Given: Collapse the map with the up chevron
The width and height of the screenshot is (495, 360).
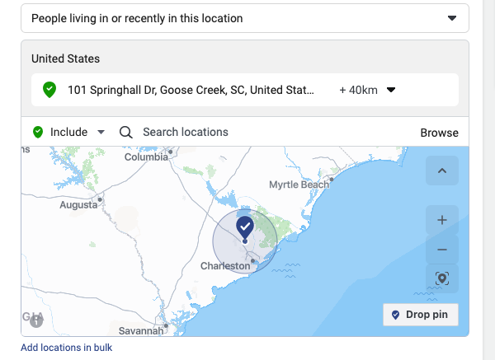Looking at the screenshot, I should 442,171.
